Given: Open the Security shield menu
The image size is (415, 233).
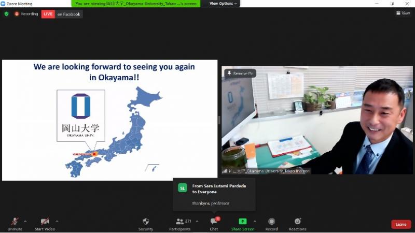Looking at the screenshot, I should click(146, 224).
